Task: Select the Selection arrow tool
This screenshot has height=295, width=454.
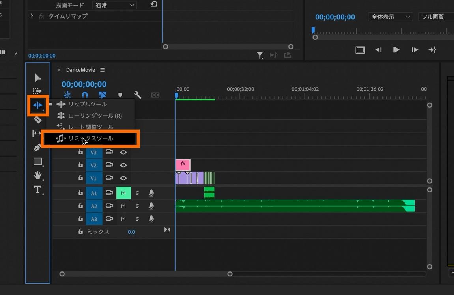Action: point(37,78)
